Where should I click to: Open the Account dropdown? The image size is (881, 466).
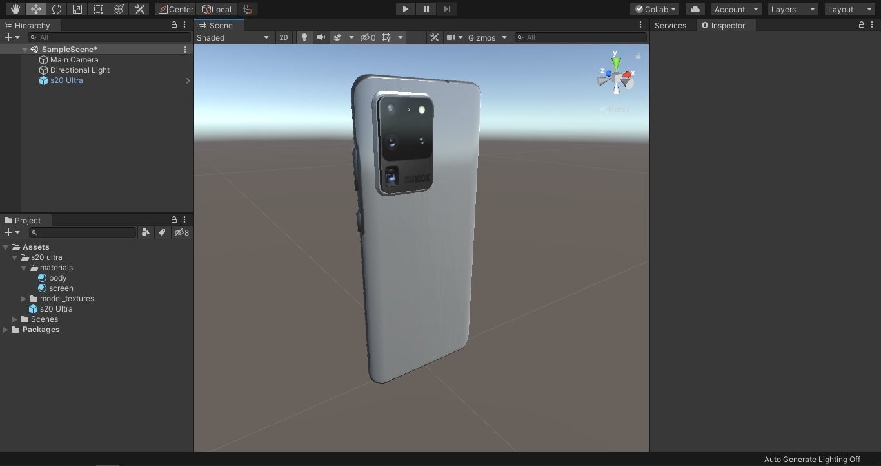[737, 9]
